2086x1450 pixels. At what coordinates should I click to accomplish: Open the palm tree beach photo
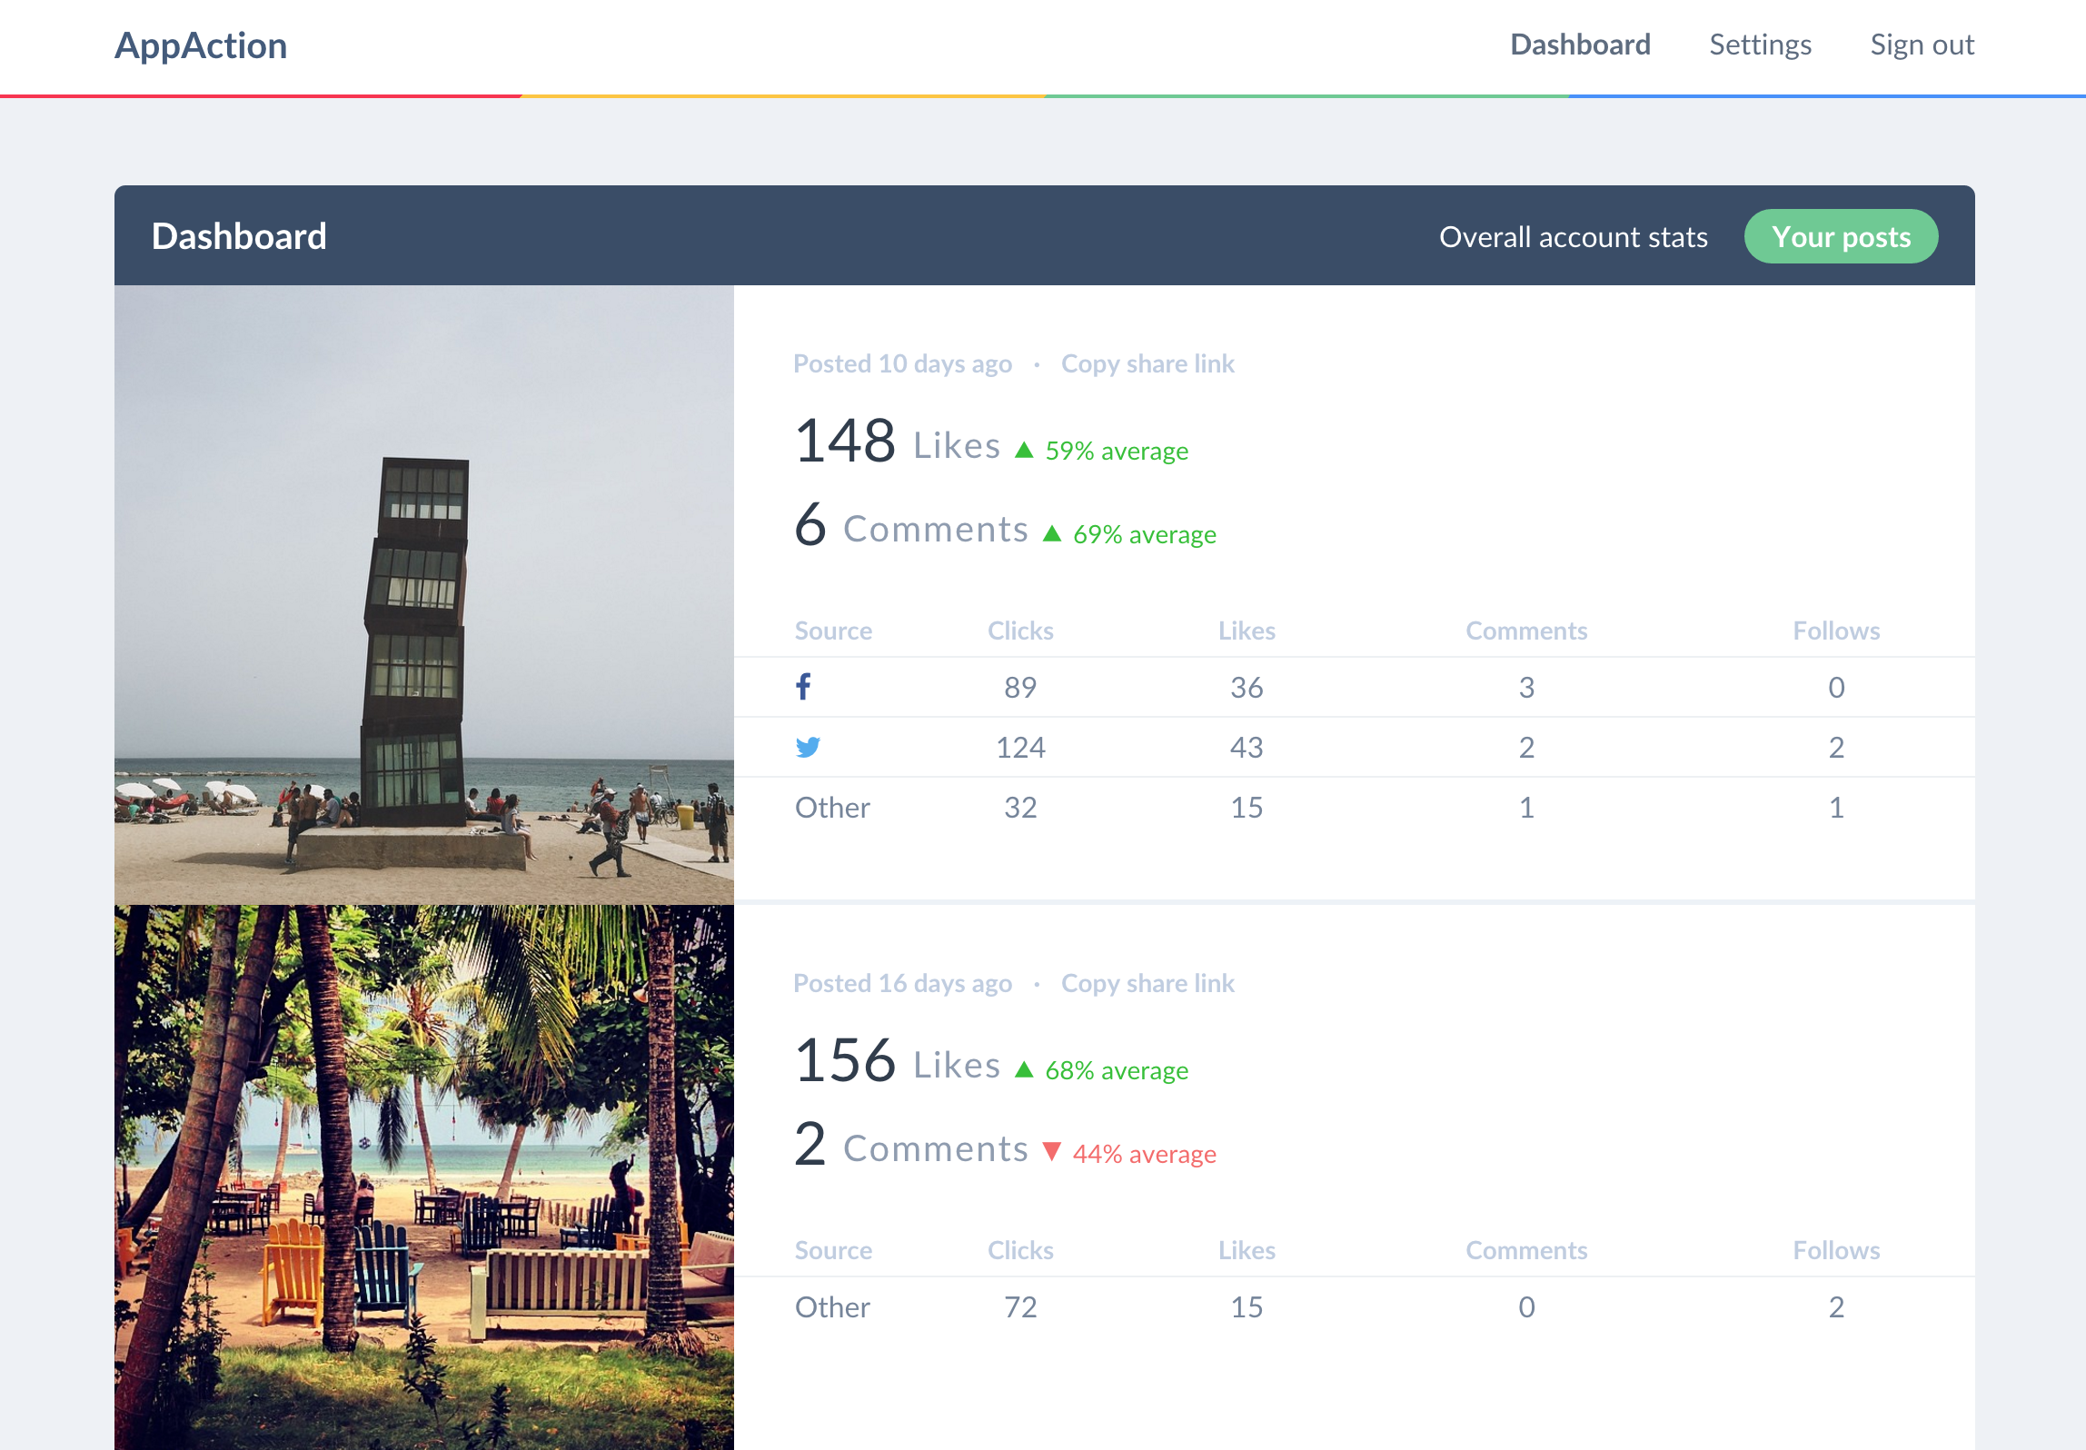point(423,1177)
